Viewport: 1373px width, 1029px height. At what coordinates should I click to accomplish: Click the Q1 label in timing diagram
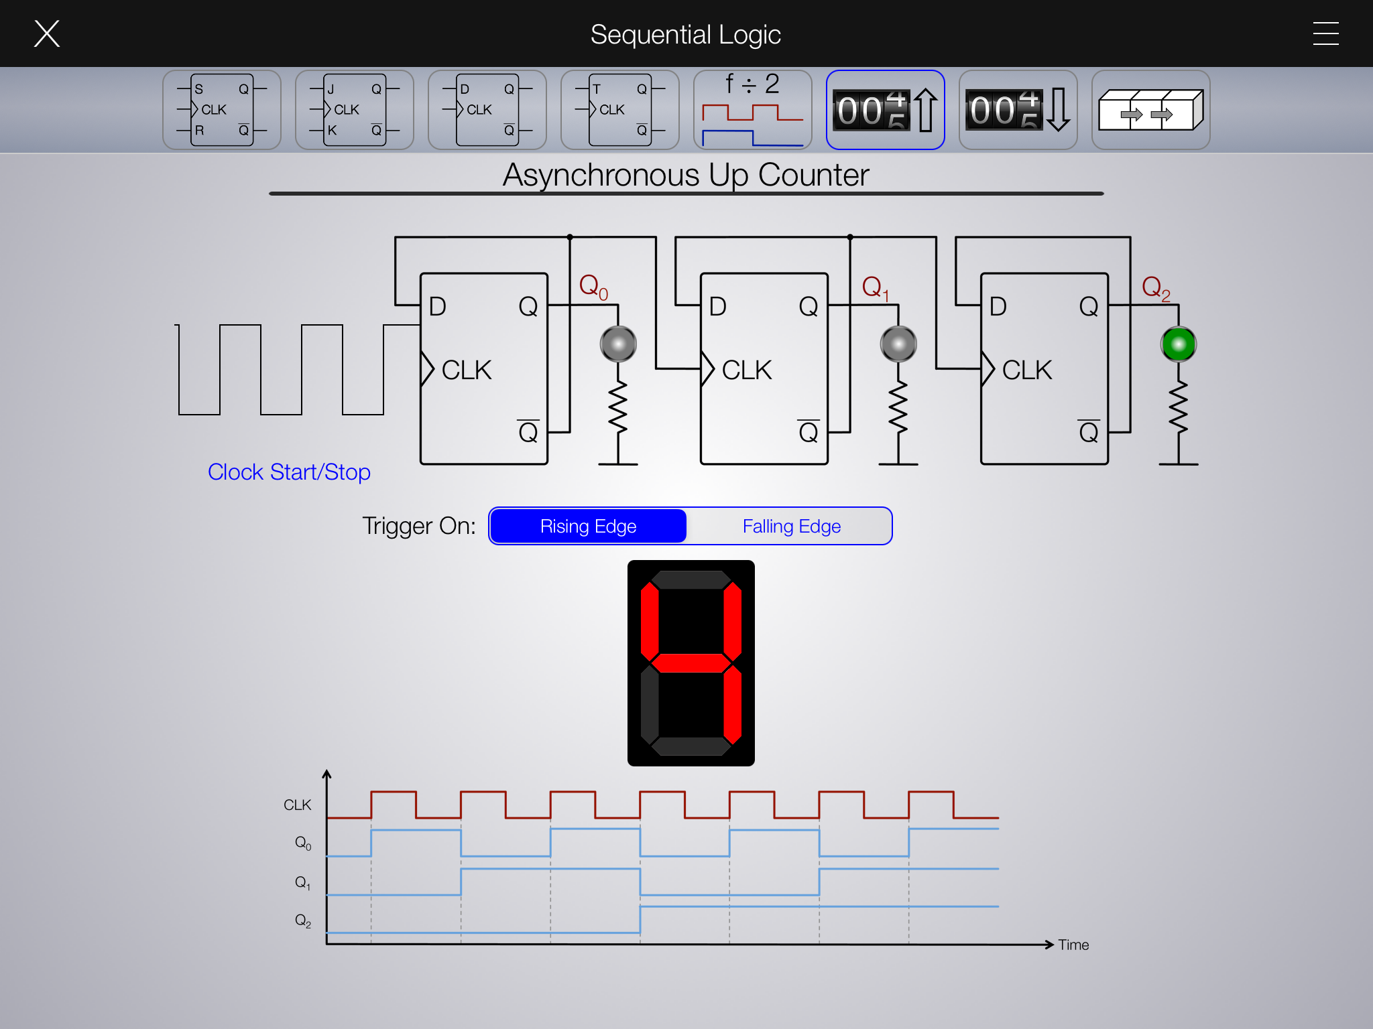click(303, 882)
